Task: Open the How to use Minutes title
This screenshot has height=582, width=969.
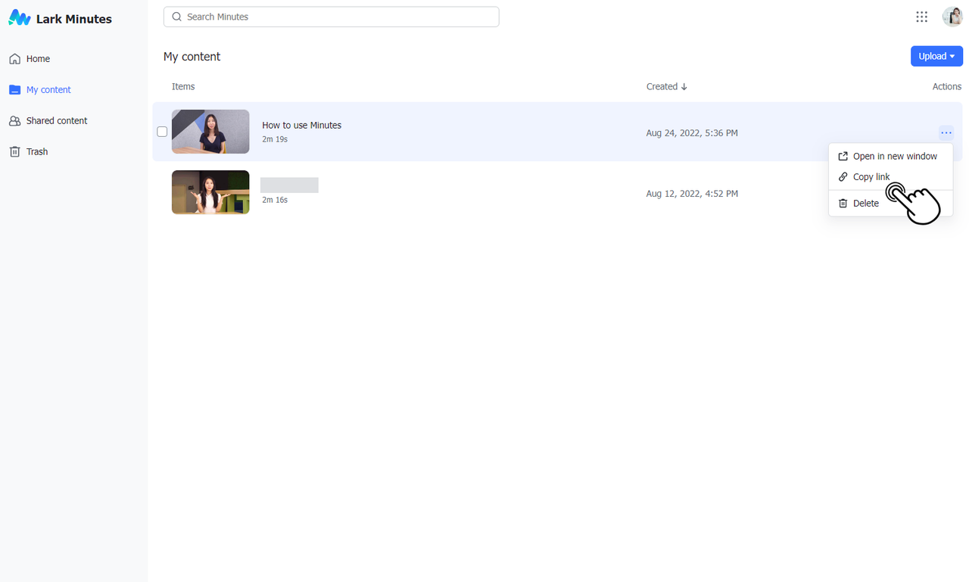Action: click(x=301, y=126)
